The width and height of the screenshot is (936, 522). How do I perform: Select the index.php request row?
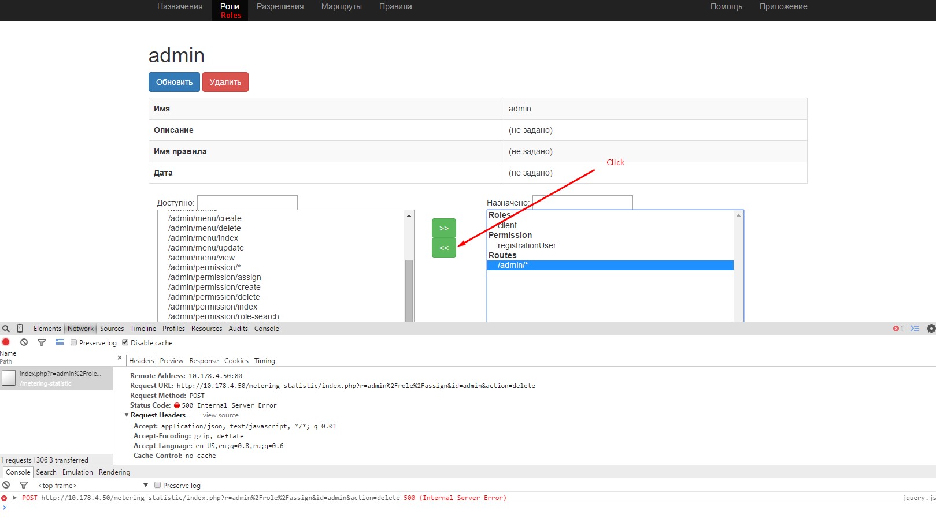56,378
